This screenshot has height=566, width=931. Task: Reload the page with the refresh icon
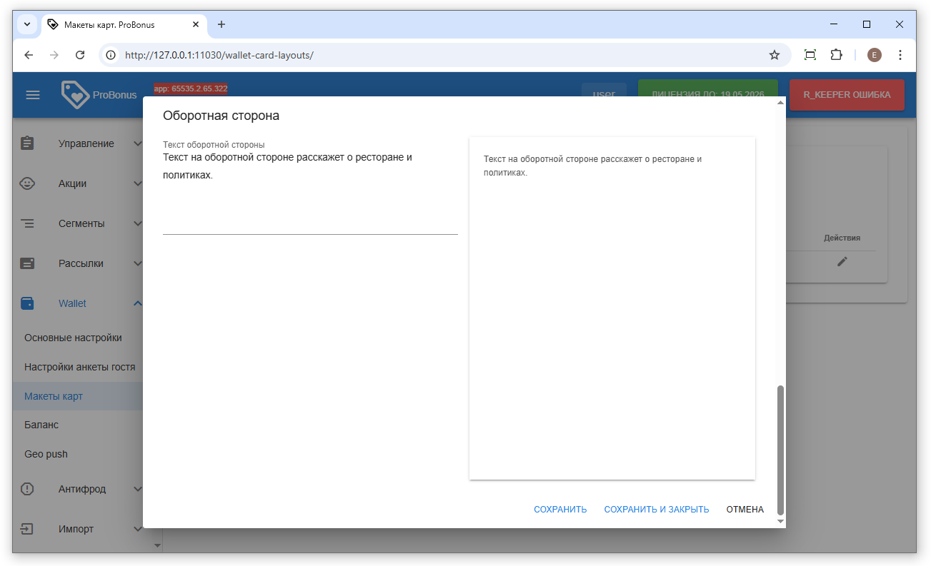pyautogui.click(x=80, y=55)
